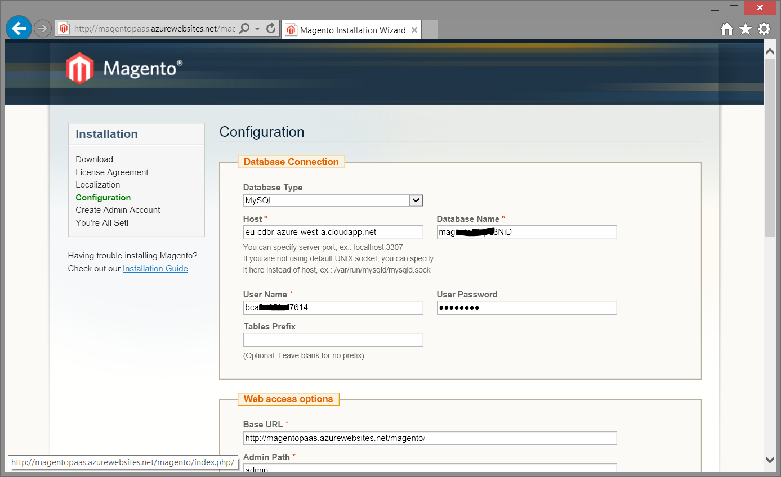
Task: Open Favorites star icon
Action: 746,29
